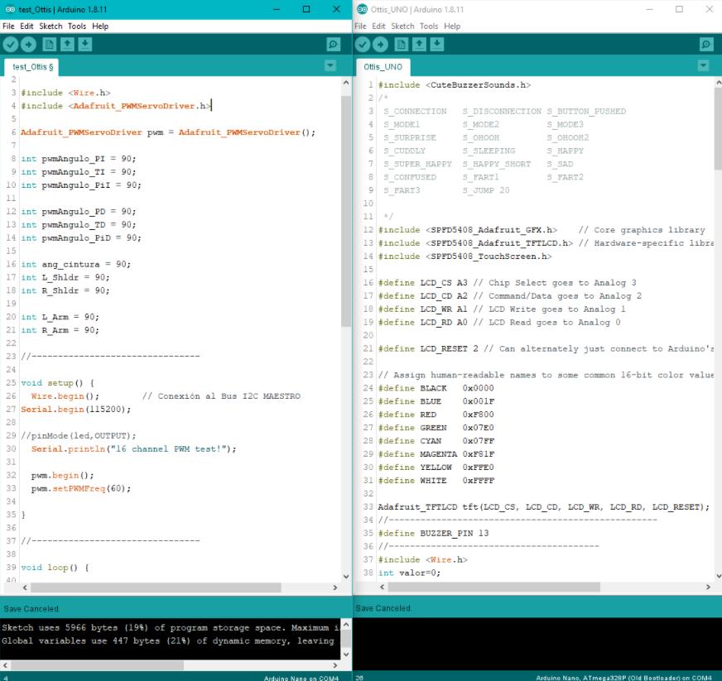Open Serial Monitor in Ottis_UNO window
722x681 pixels.
(706, 45)
